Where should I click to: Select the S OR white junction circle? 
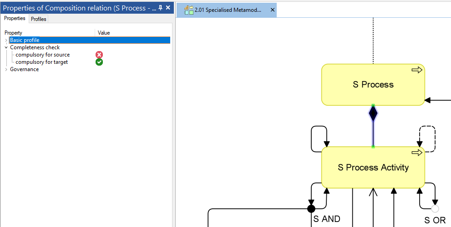click(x=435, y=209)
